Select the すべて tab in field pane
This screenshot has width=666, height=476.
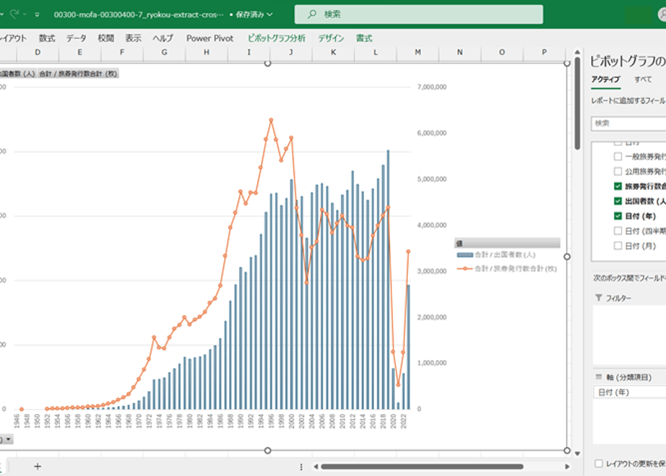tap(643, 79)
